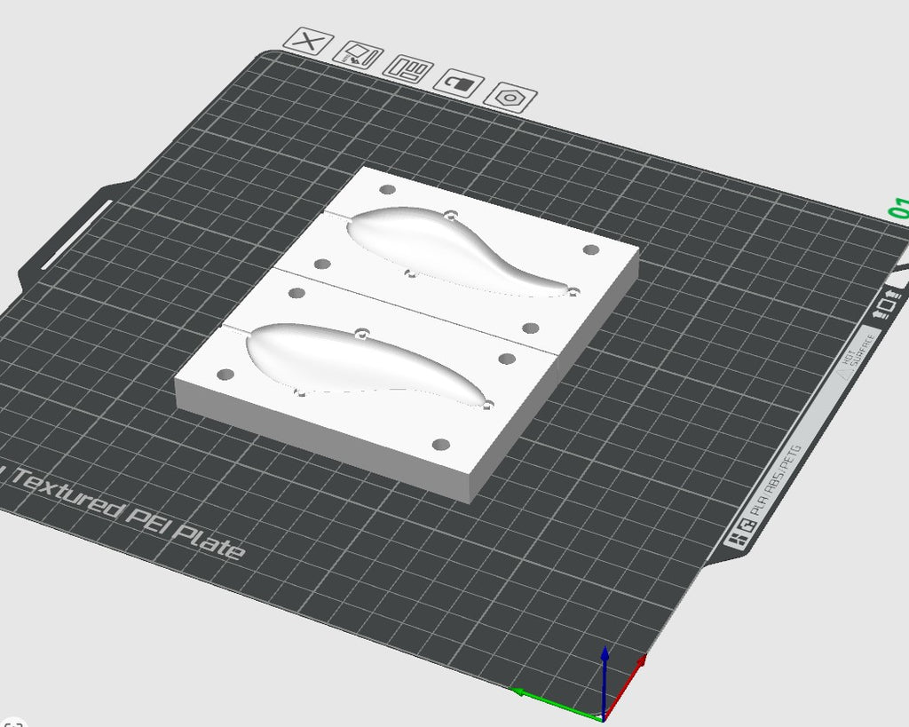Click the remove plate X icon
909x727 pixels.
coord(308,41)
